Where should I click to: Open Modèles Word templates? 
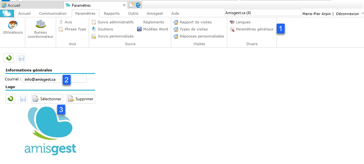click(153, 29)
